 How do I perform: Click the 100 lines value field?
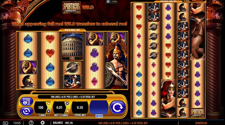[x=41, y=108]
